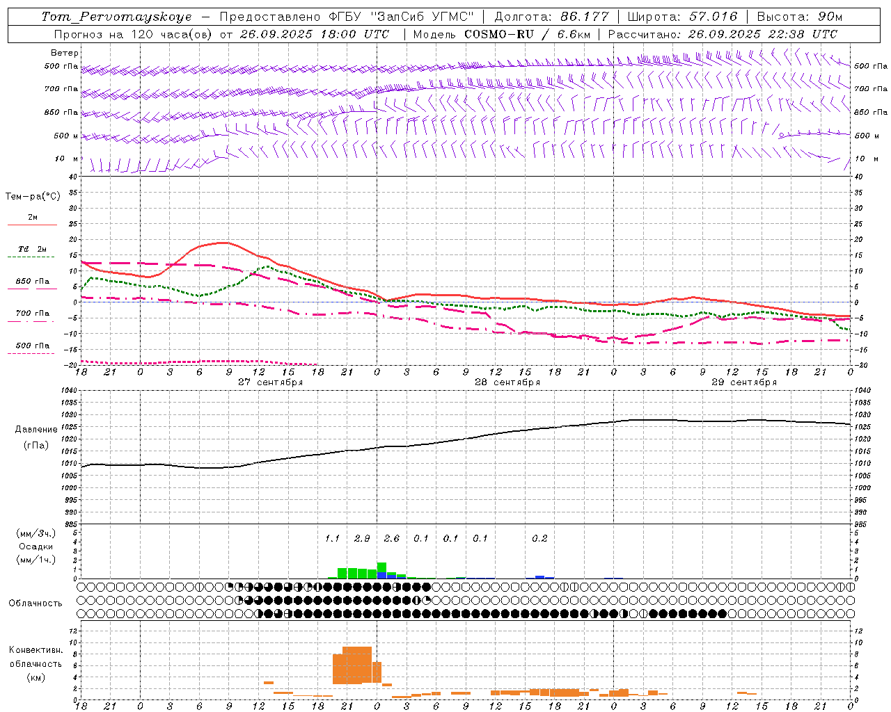The height and width of the screenshot is (712, 891).
Task: Click the Конвективн. convective cloud label
Action: click(36, 650)
